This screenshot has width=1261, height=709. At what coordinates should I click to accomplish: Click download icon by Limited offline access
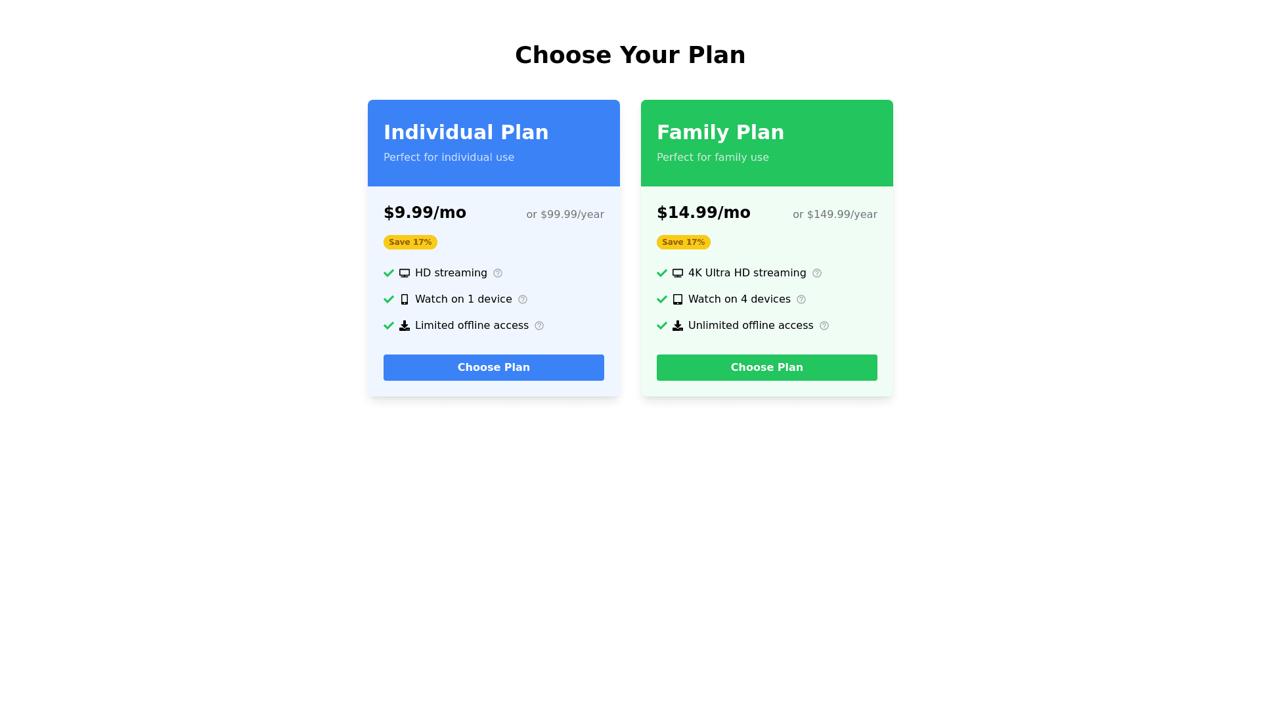tap(404, 326)
